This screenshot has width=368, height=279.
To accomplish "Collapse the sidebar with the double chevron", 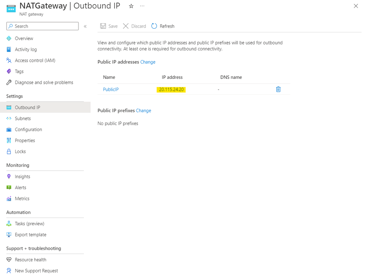I will 85,26.
